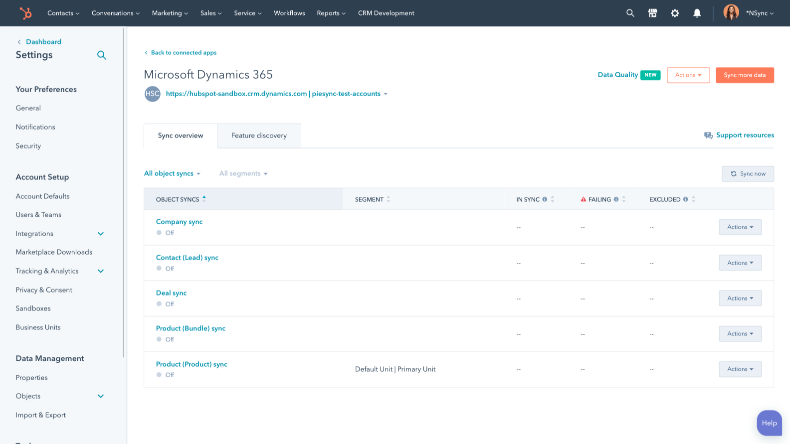The image size is (790, 444).
Task: Switch to the Feature discovery tab
Action: pos(259,136)
